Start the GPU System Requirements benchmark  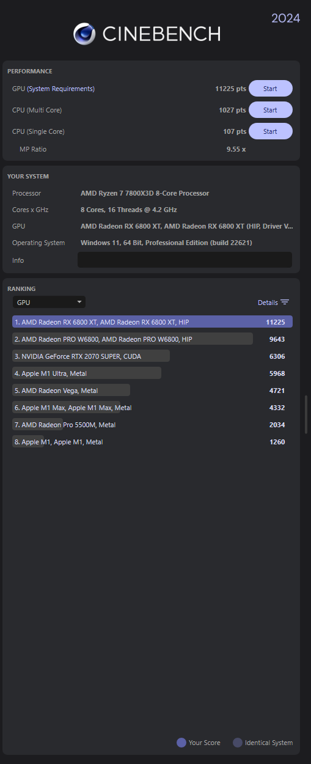coord(270,89)
